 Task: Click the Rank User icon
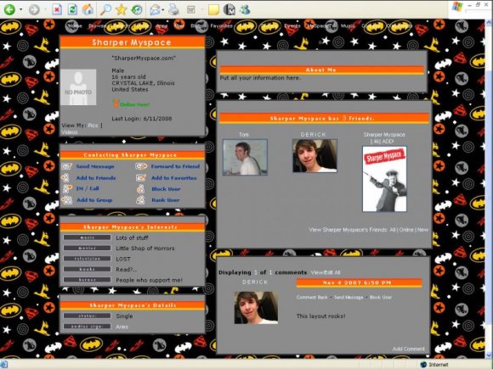140,200
